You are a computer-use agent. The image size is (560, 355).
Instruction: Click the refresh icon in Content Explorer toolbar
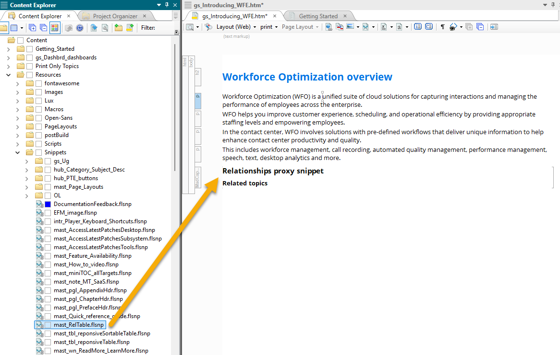tap(80, 28)
